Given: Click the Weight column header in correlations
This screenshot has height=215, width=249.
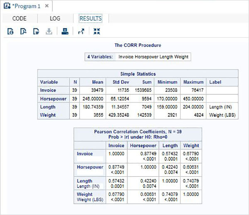Looking at the screenshot, I should 192,145.
